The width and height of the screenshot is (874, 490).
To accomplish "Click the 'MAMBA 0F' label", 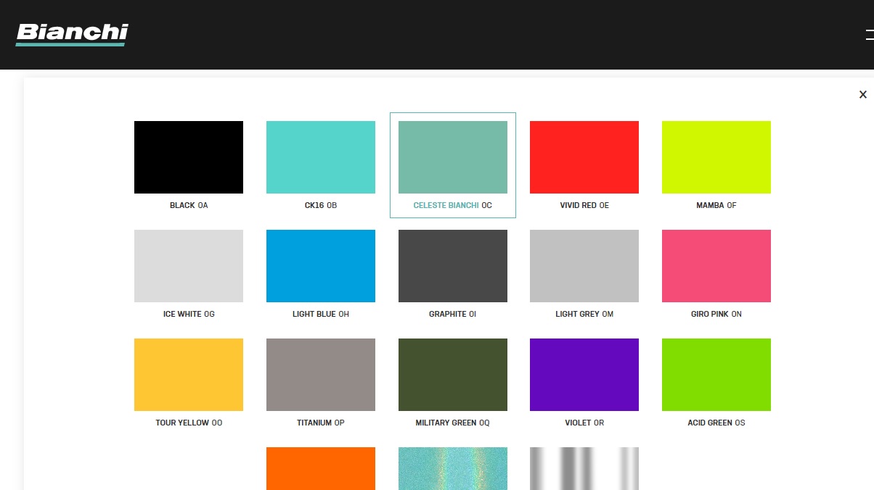I will coord(716,205).
